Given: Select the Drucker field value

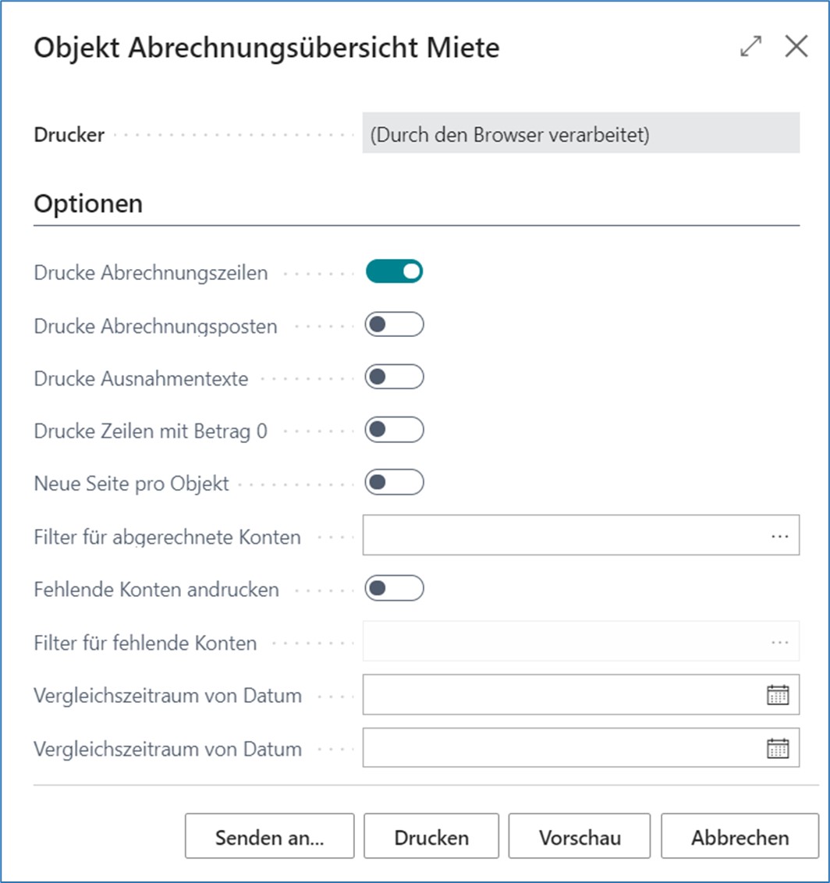Looking at the screenshot, I should point(580,135).
